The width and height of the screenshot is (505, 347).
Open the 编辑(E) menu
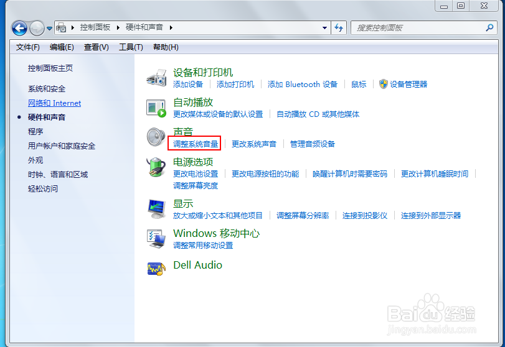tap(62, 47)
